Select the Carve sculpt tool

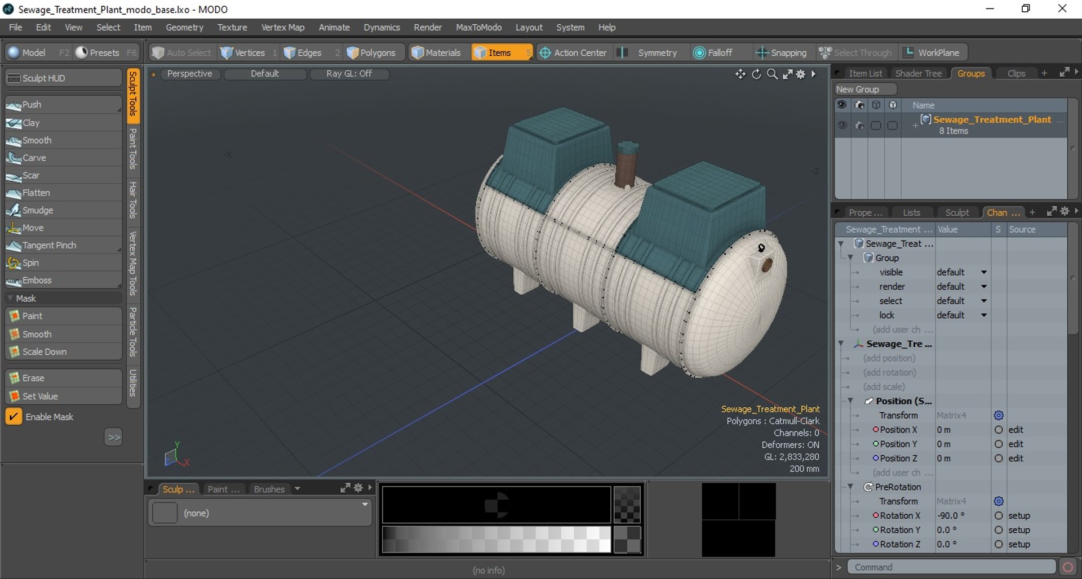(63, 158)
